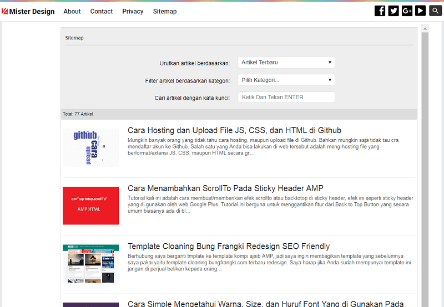Click the Urutkan artikel berdasarkan label
The image size is (444, 307).
click(x=195, y=63)
